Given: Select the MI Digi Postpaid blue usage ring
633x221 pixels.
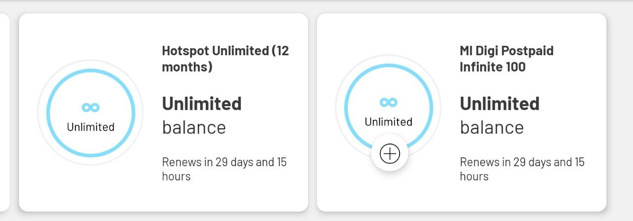Looking at the screenshot, I should coord(389,108).
